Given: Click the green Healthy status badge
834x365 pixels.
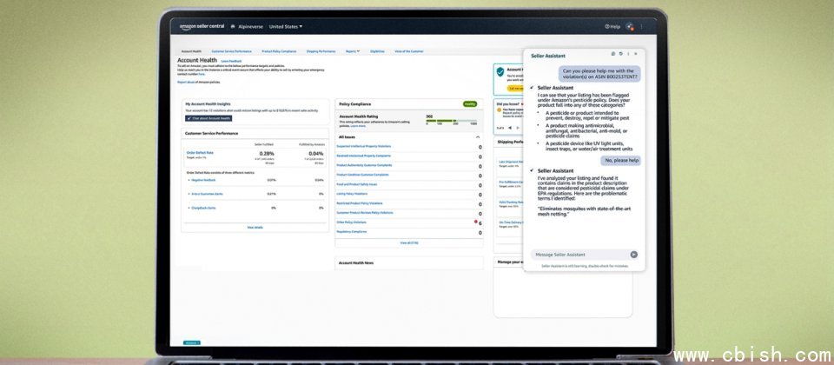Looking at the screenshot, I should pyautogui.click(x=470, y=104).
